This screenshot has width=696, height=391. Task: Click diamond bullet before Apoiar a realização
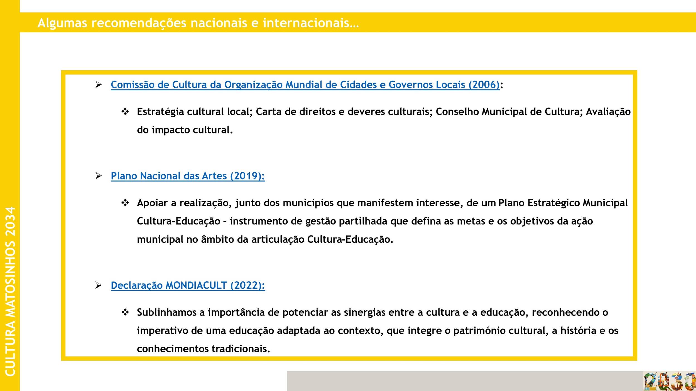point(125,203)
